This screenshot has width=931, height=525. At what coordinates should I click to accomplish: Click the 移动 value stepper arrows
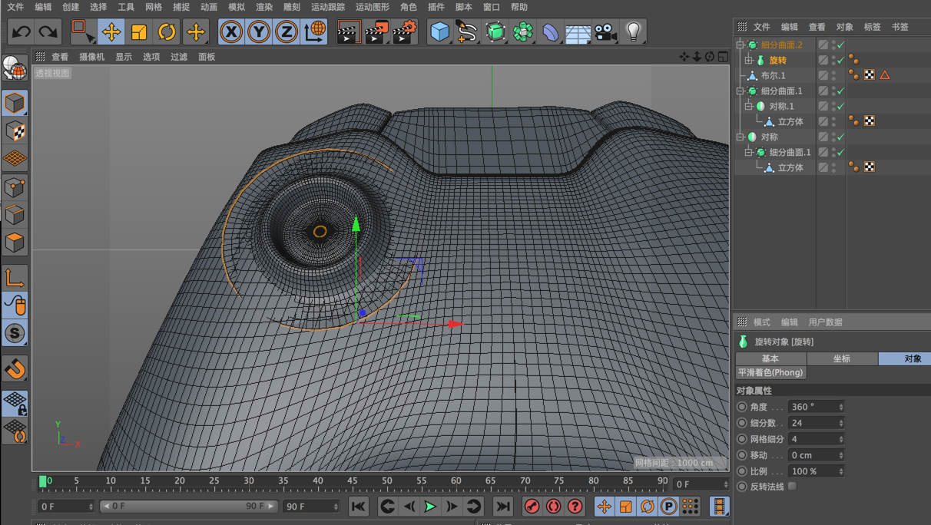[x=841, y=455]
